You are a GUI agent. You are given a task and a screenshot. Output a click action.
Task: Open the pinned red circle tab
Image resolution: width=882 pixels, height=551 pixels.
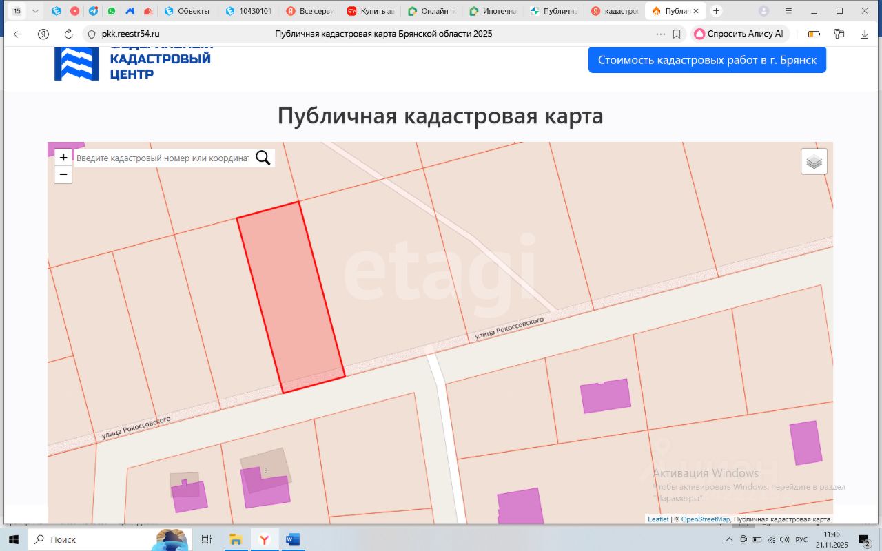coord(74,11)
